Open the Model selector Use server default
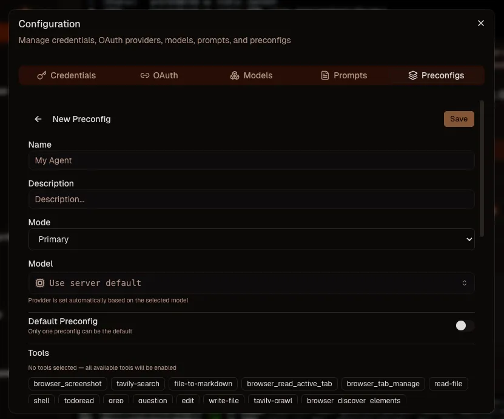Screen dimensions: 504x419 click(251, 283)
